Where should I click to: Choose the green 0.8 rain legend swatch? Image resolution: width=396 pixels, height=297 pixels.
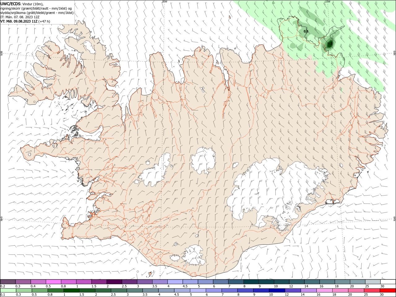(55, 291)
